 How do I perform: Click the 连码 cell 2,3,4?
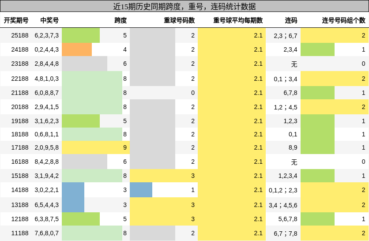[290, 50]
